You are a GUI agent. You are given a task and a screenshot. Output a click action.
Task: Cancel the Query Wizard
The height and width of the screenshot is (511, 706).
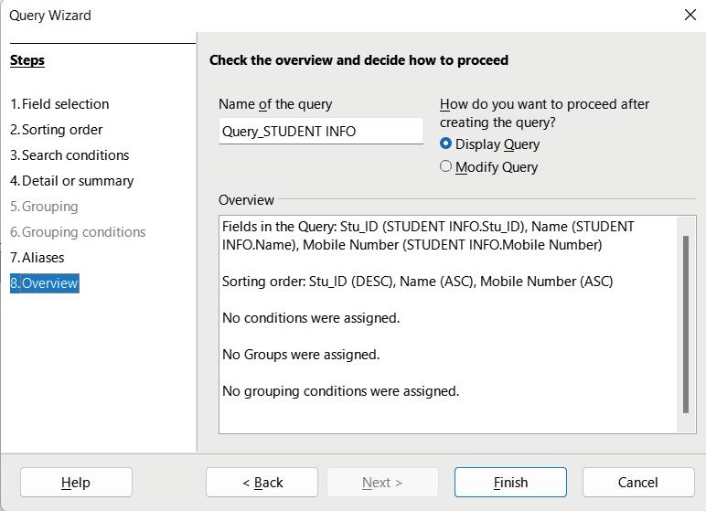[x=638, y=483]
